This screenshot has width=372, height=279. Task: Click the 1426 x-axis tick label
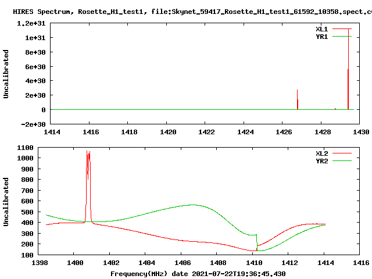point(284,132)
